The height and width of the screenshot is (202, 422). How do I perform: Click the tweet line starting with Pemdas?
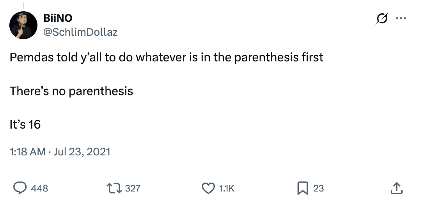[x=166, y=57]
